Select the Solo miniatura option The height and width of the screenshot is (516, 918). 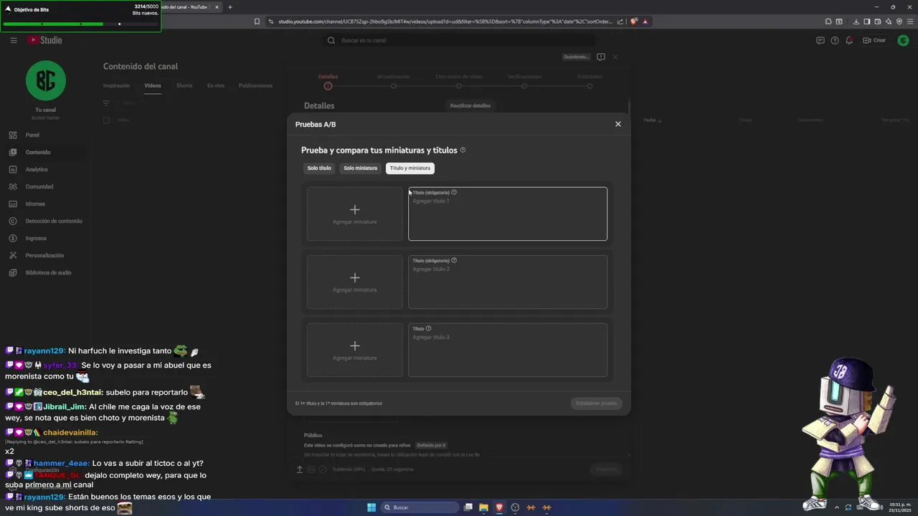click(360, 168)
